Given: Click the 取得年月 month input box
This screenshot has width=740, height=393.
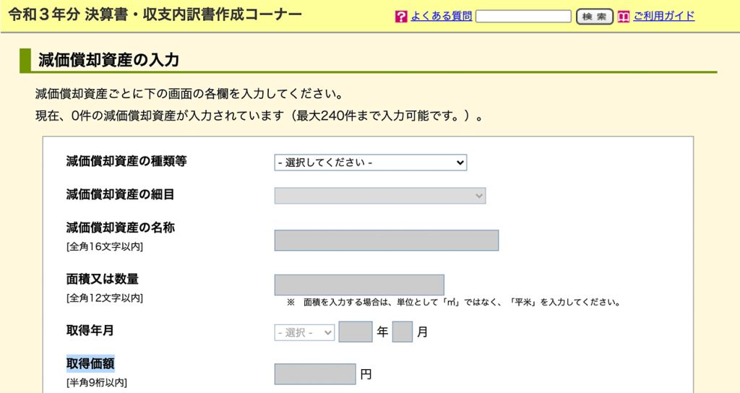Looking at the screenshot, I should 403,332.
